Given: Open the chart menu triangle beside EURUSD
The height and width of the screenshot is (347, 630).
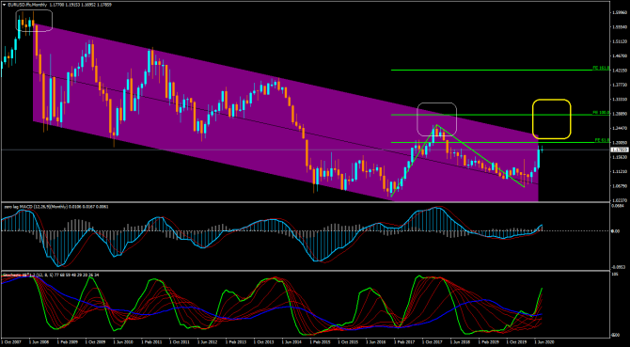Looking at the screenshot, I should [x=4, y=4].
